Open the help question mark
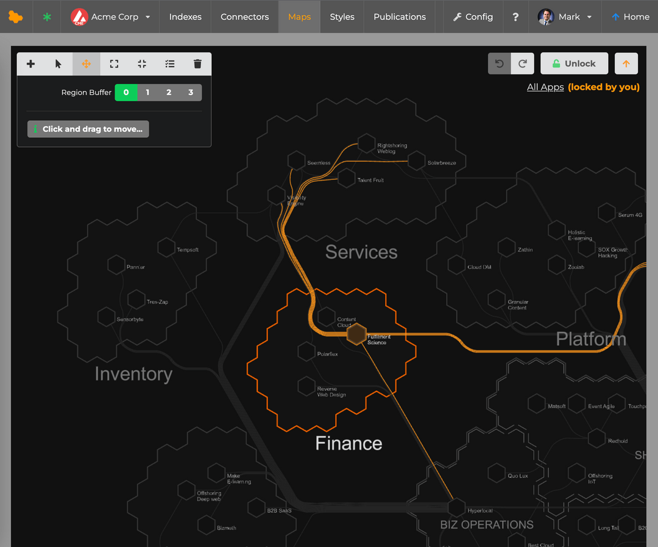The height and width of the screenshot is (547, 658). point(515,16)
